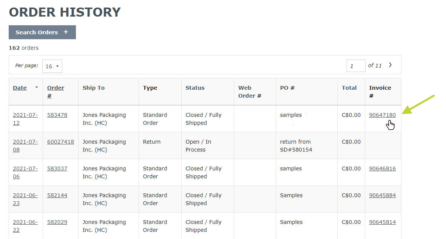Expand the Search Orders panel
The height and width of the screenshot is (239, 446).
click(42, 32)
